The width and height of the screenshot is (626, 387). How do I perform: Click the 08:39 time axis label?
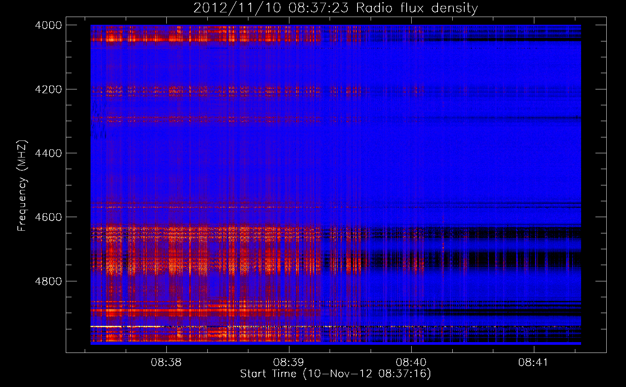(289, 363)
